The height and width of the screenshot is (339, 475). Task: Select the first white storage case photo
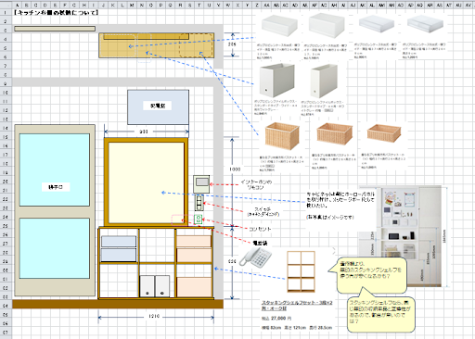[x=279, y=26]
